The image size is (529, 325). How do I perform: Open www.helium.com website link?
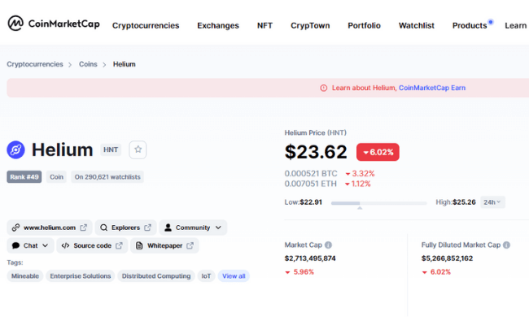[50, 227]
